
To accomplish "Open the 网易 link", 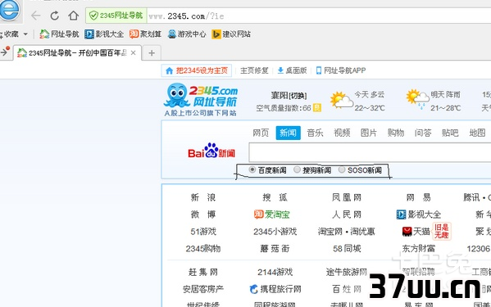I will point(419,197).
